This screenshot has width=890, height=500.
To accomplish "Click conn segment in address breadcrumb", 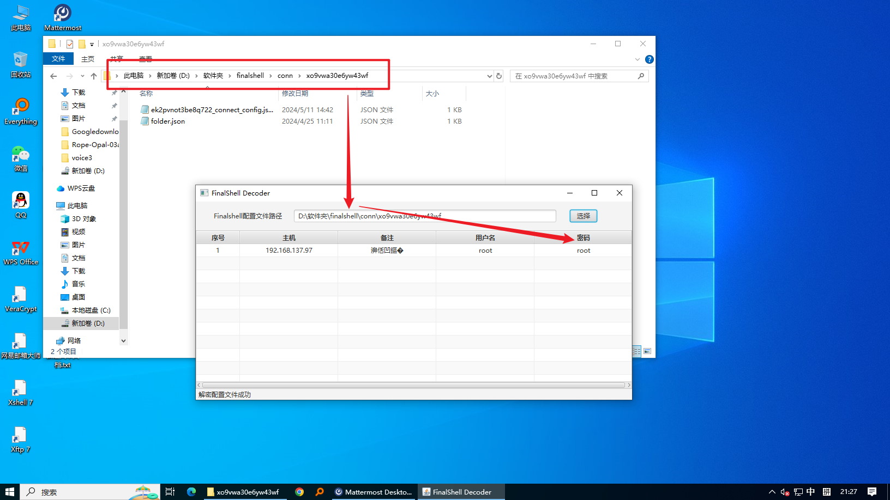I will (285, 76).
